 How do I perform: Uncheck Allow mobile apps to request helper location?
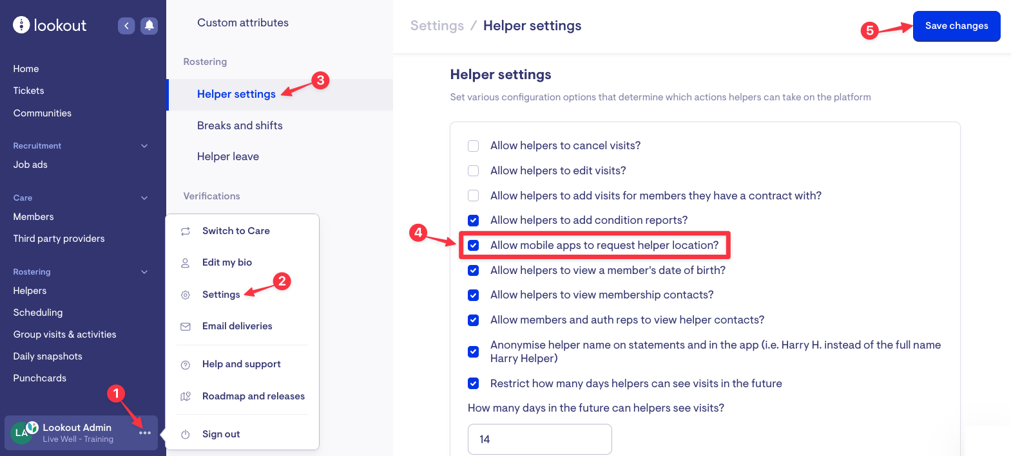(x=474, y=246)
